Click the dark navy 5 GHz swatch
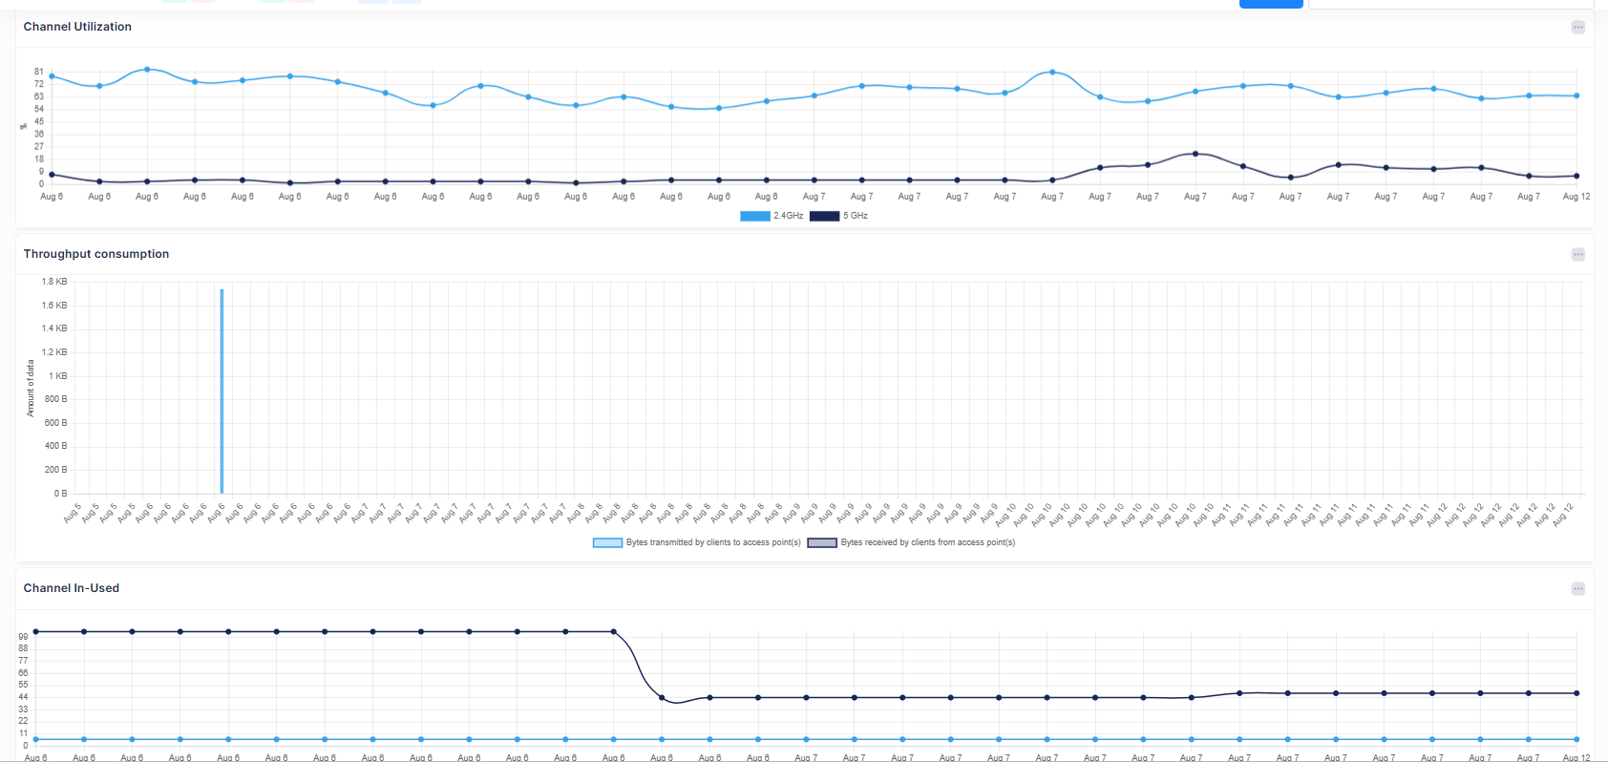 [x=824, y=216]
